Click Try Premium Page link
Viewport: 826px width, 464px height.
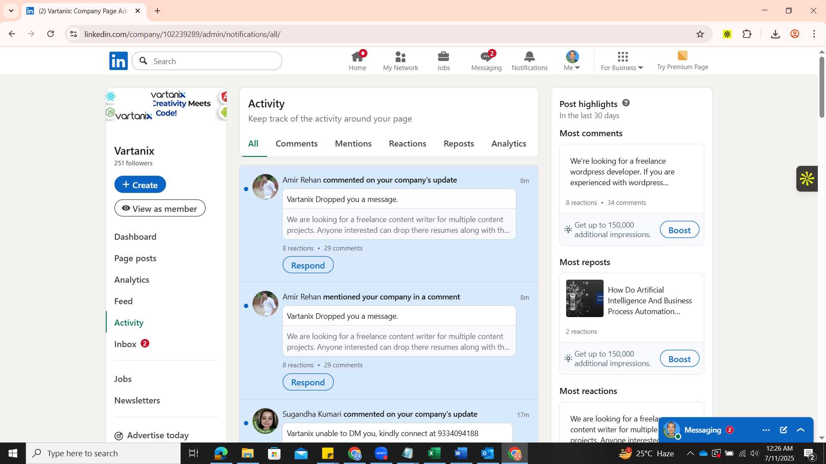click(x=682, y=61)
